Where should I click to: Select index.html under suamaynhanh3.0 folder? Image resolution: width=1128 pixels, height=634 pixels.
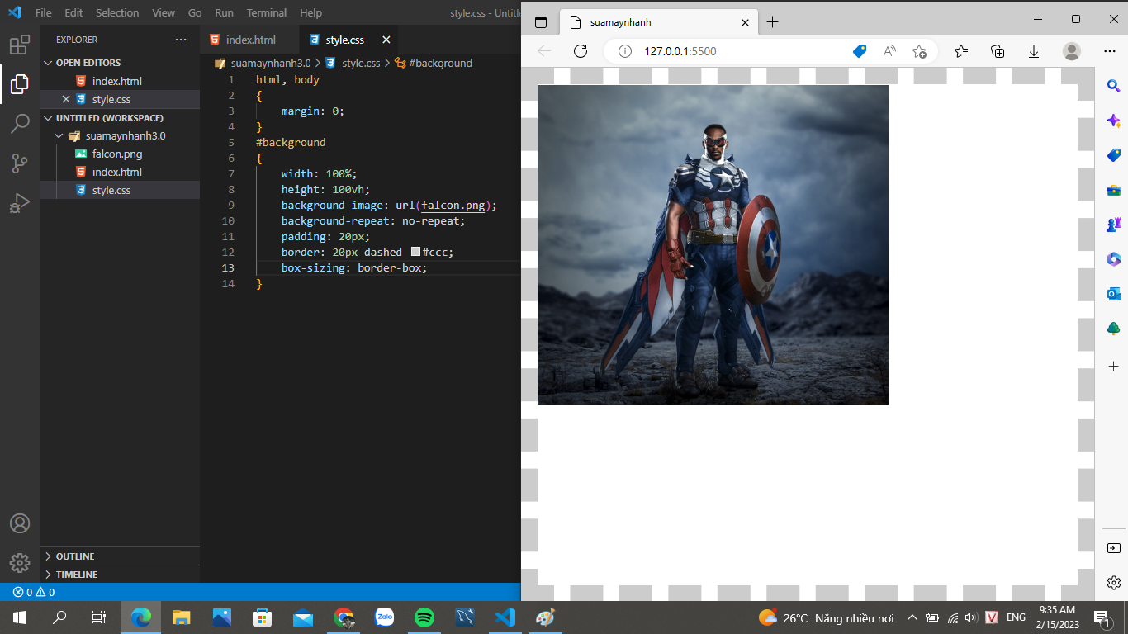(120, 173)
